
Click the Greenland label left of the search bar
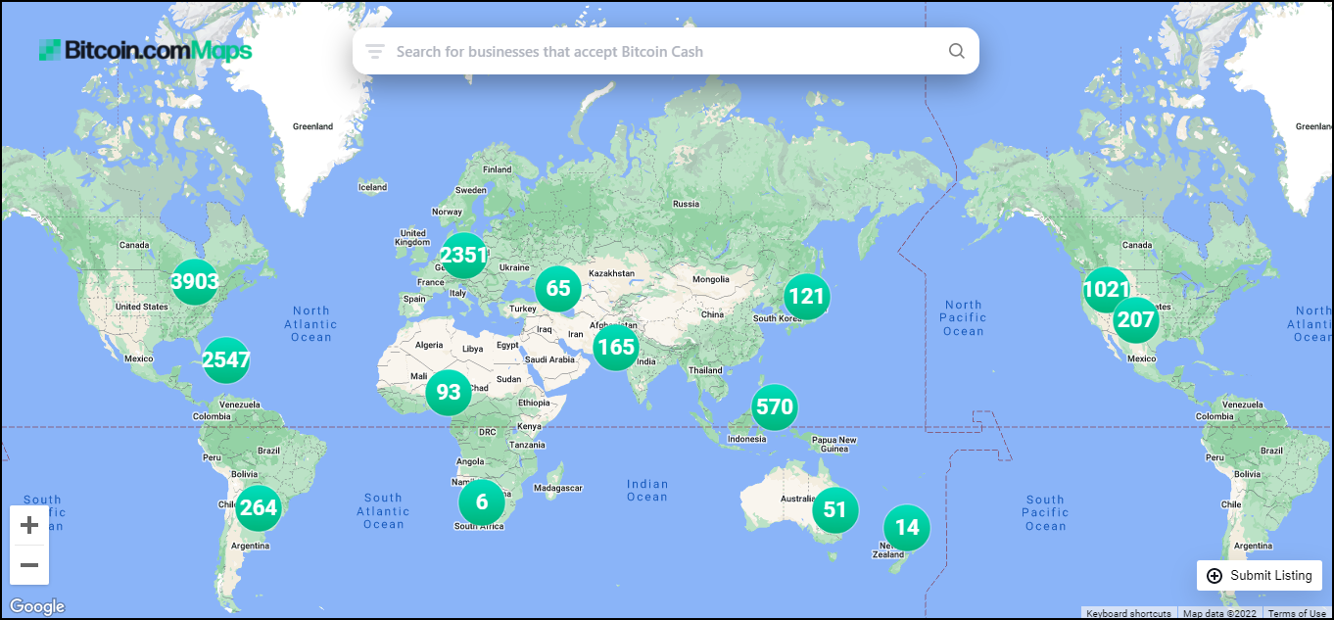tap(313, 126)
